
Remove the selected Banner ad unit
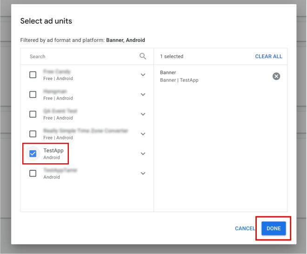coord(276,76)
